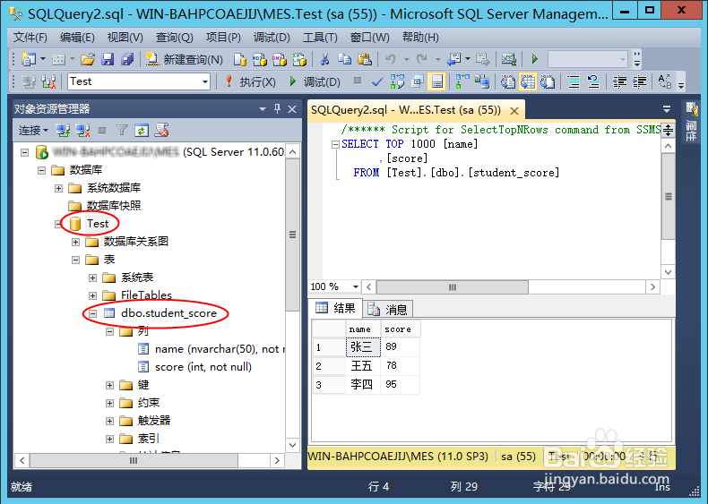The image size is (708, 504).
Task: Expand the 索引 folder
Action: click(x=109, y=439)
